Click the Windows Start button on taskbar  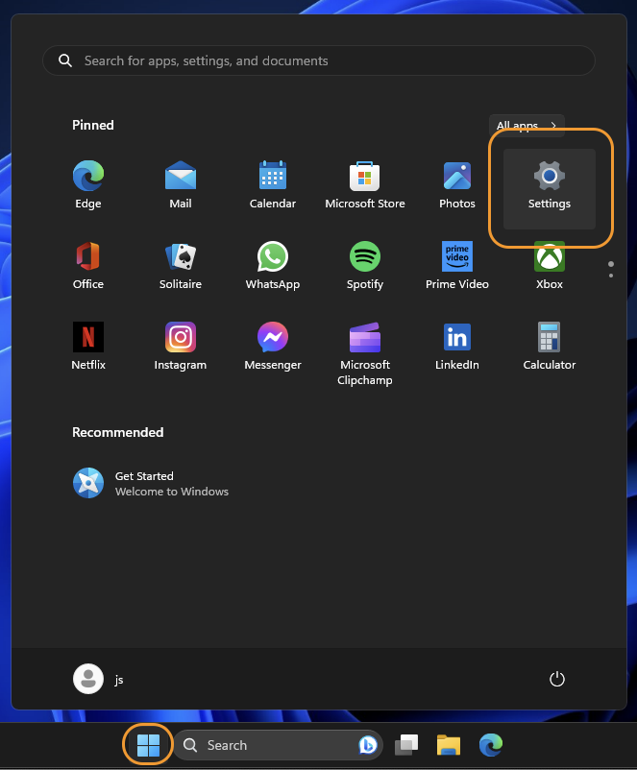click(148, 745)
